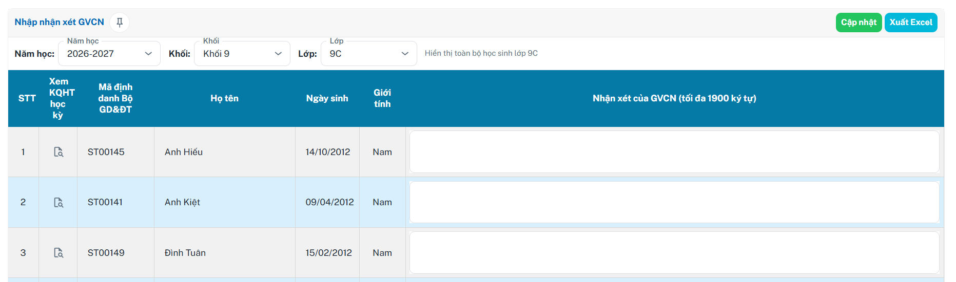Select student code ST00141
Screen dimensions: 956x282
105,202
